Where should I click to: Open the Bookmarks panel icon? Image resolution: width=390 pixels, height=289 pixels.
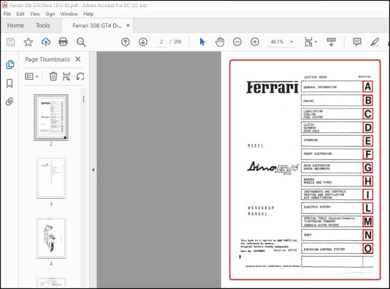10,83
